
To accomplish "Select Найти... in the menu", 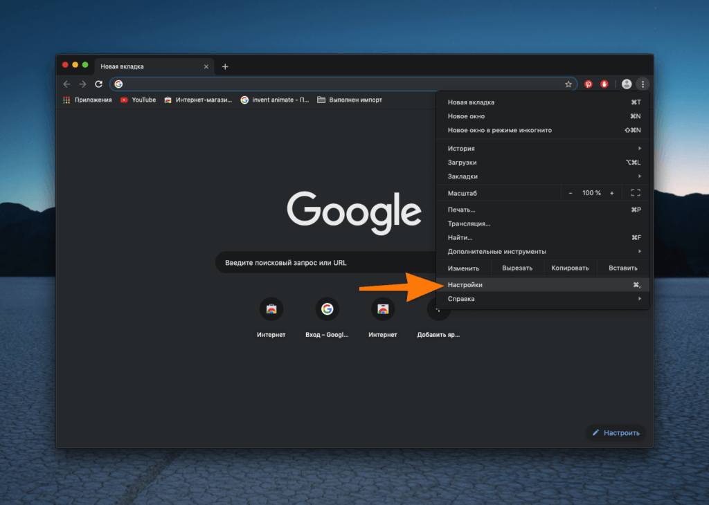I will pyautogui.click(x=543, y=237).
